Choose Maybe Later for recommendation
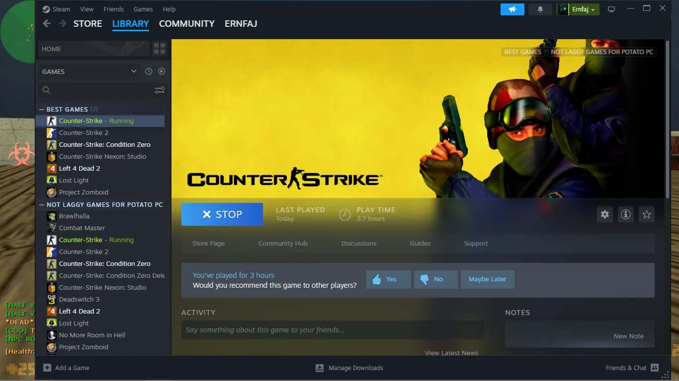 click(487, 279)
